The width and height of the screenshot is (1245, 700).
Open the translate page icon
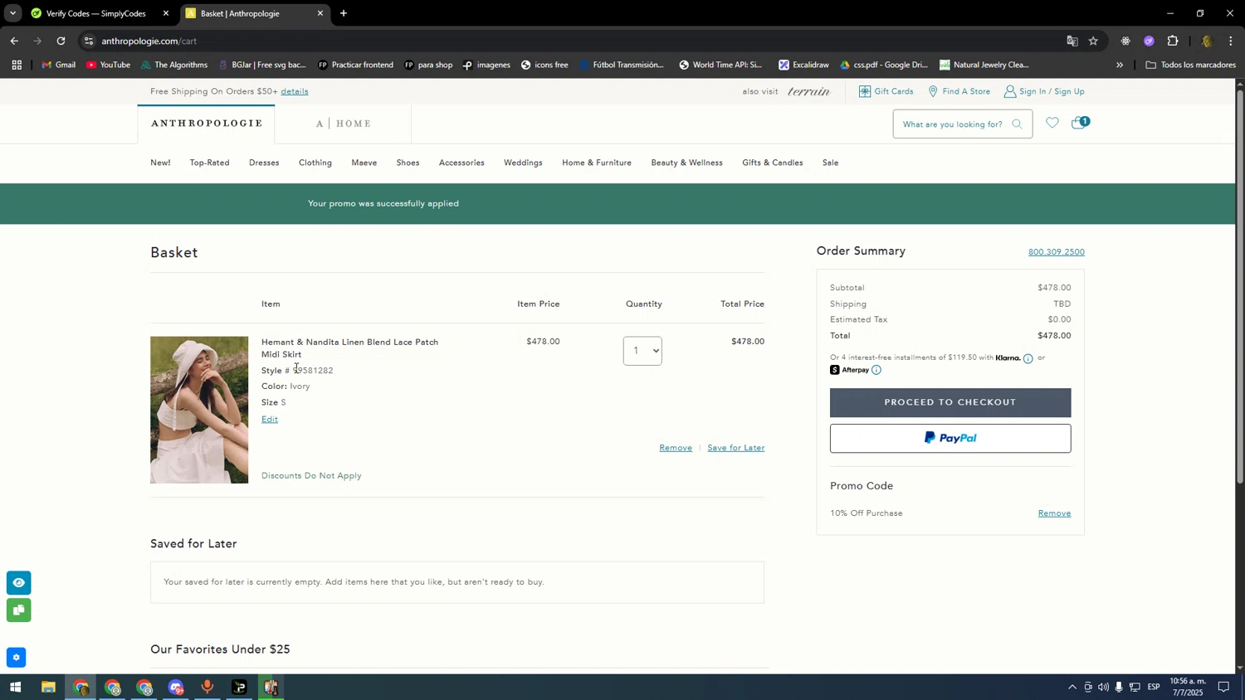tap(1072, 41)
